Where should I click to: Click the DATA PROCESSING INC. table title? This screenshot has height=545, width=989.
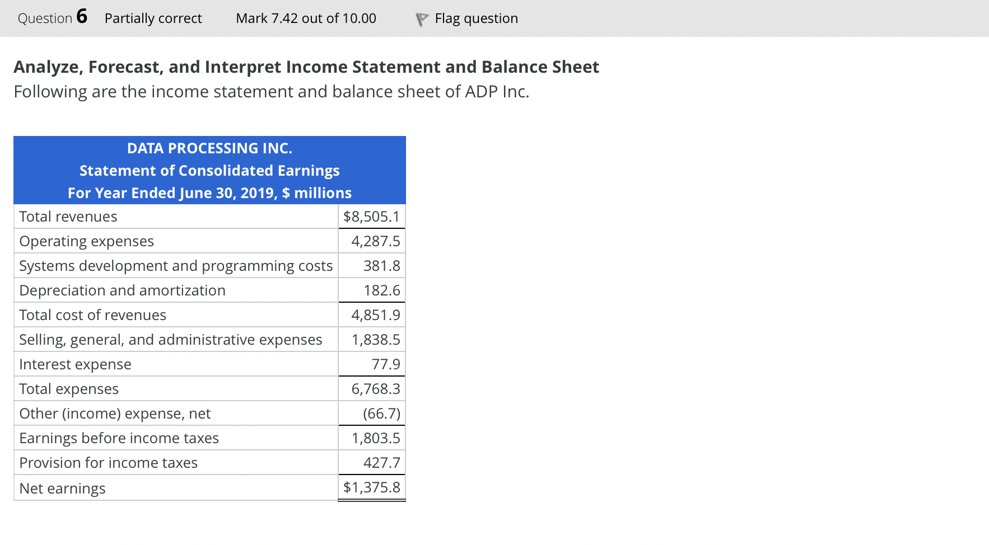click(x=209, y=148)
